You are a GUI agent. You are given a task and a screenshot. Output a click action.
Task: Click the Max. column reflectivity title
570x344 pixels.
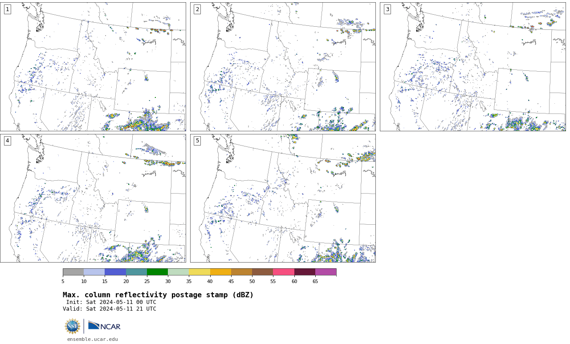158,295
